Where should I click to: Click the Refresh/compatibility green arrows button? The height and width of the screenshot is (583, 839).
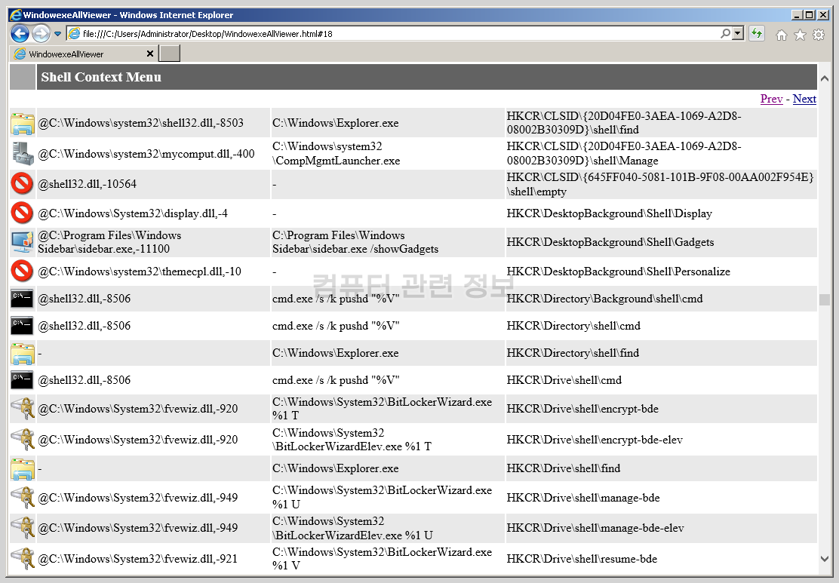[x=757, y=34]
